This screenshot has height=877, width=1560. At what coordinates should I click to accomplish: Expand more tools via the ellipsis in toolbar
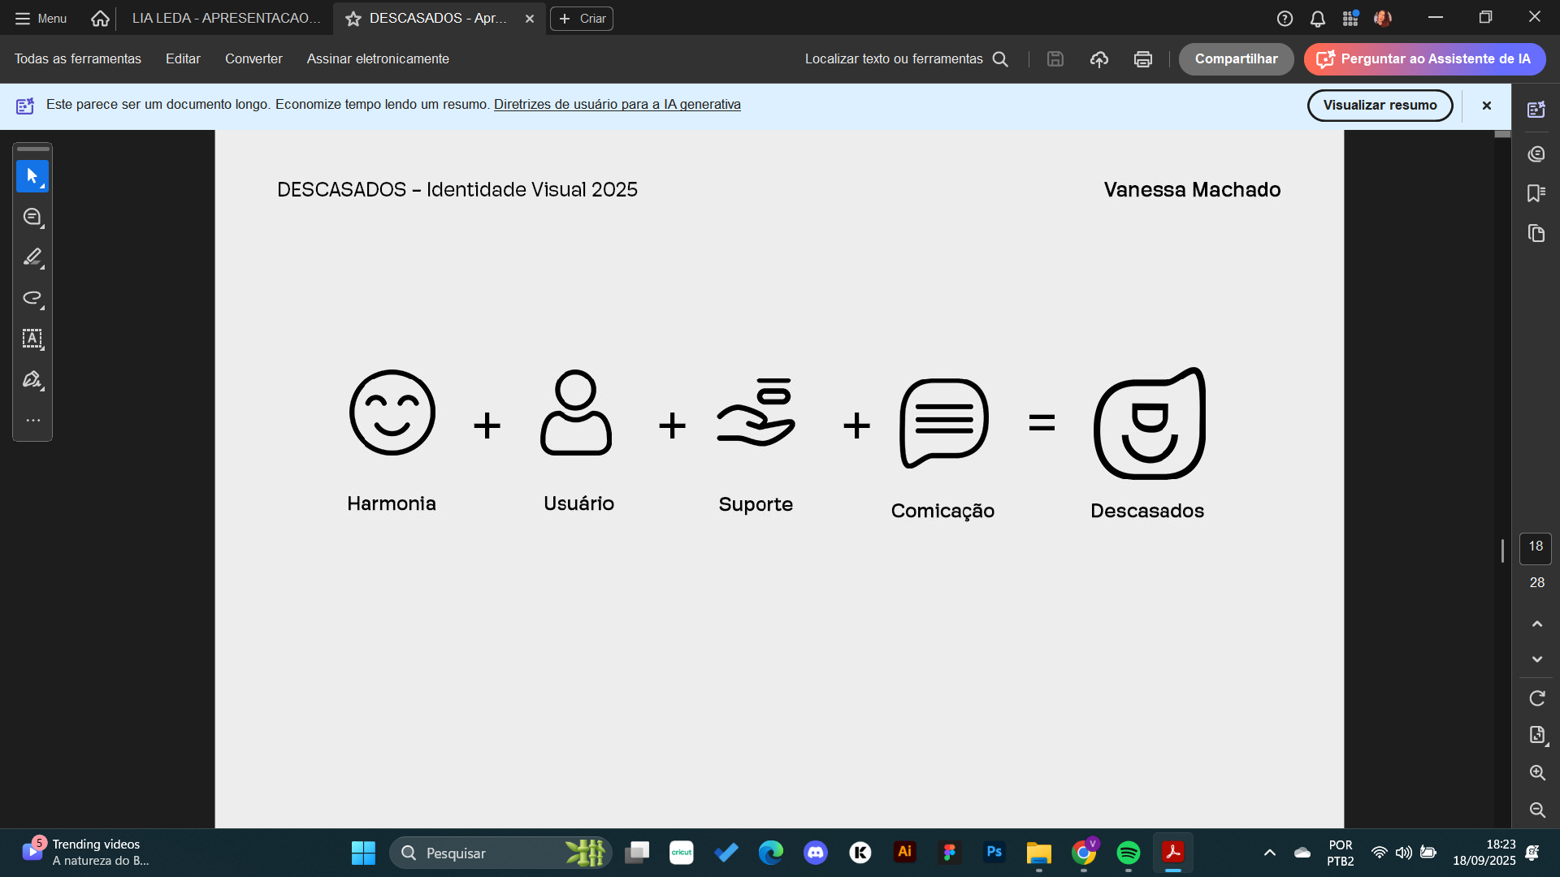click(32, 420)
